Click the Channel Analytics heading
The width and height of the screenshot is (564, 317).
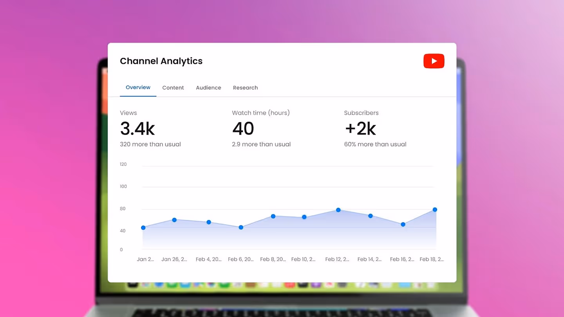161,61
